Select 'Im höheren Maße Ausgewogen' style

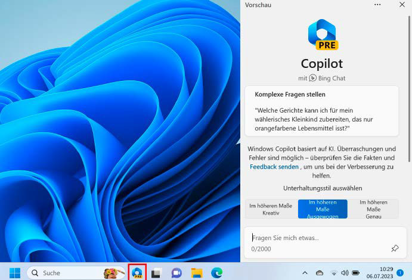point(323,209)
